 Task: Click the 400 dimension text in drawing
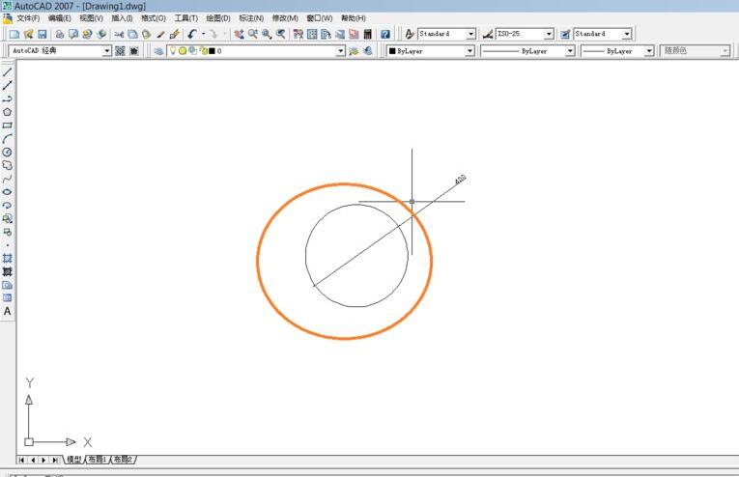tap(460, 180)
